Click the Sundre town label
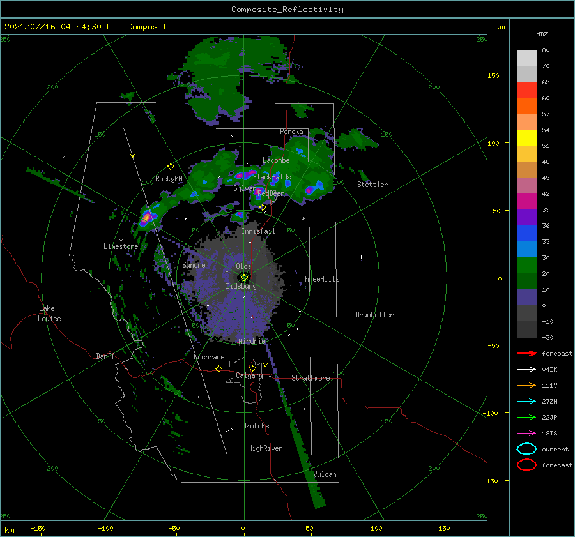Screen dimensions: 575x537 click(194, 264)
